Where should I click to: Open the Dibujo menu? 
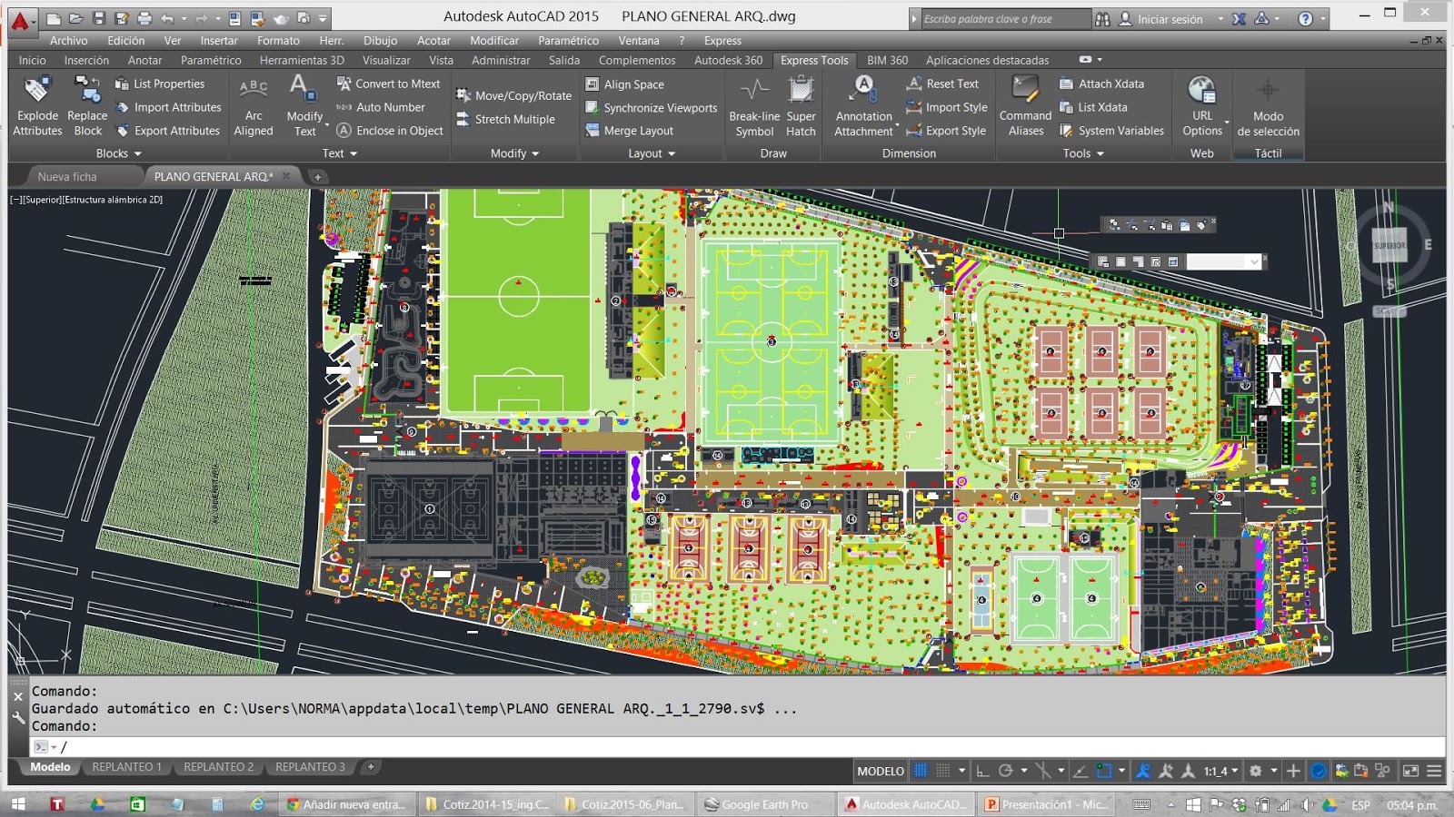pos(380,41)
